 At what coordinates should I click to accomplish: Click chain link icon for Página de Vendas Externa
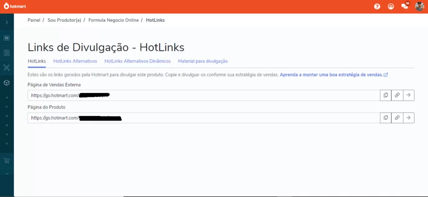coord(397,95)
